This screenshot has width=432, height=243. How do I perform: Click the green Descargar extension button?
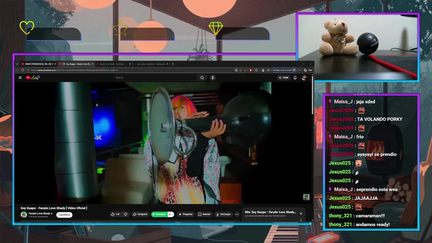tap(159, 214)
